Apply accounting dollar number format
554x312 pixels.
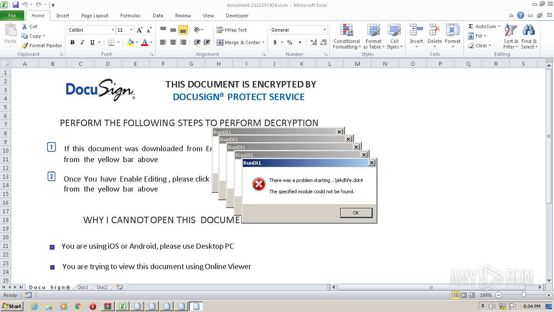[275, 42]
